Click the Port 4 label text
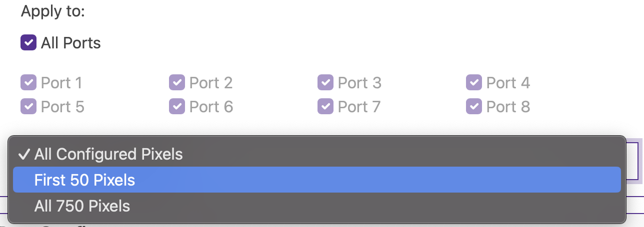Screen dimensions: 644x227 click(x=508, y=82)
